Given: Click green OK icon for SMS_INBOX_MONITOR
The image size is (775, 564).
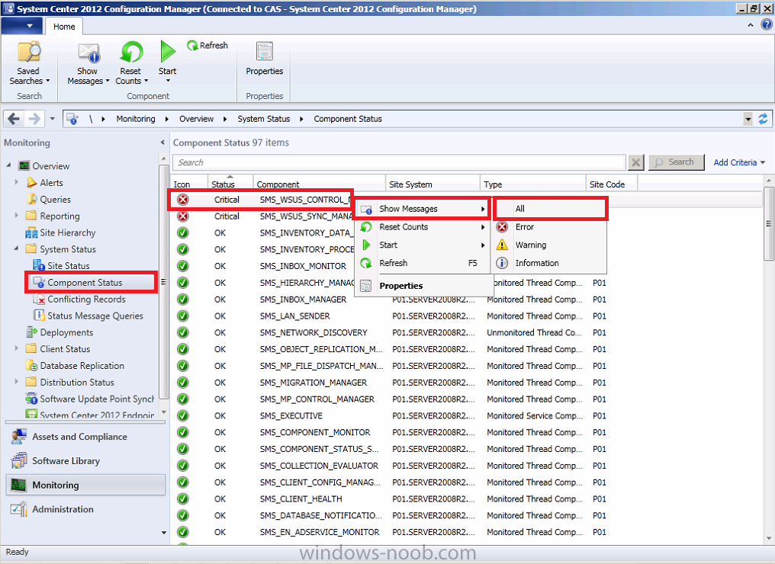Looking at the screenshot, I should coord(183,266).
